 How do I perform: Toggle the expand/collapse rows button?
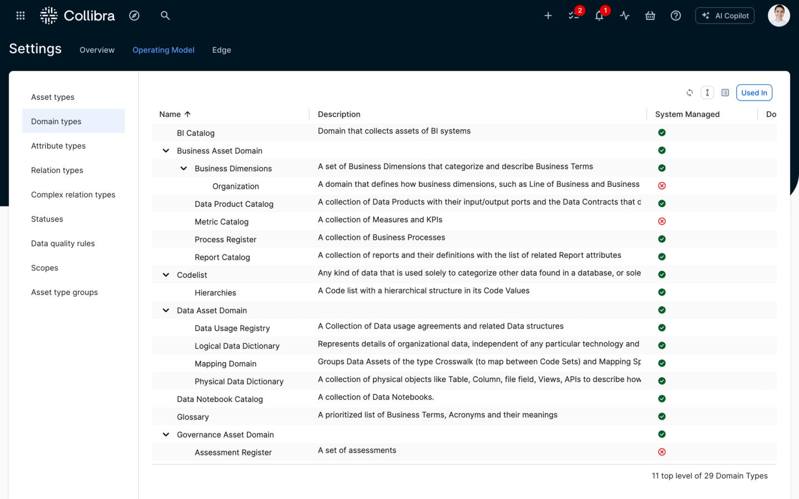pos(707,93)
